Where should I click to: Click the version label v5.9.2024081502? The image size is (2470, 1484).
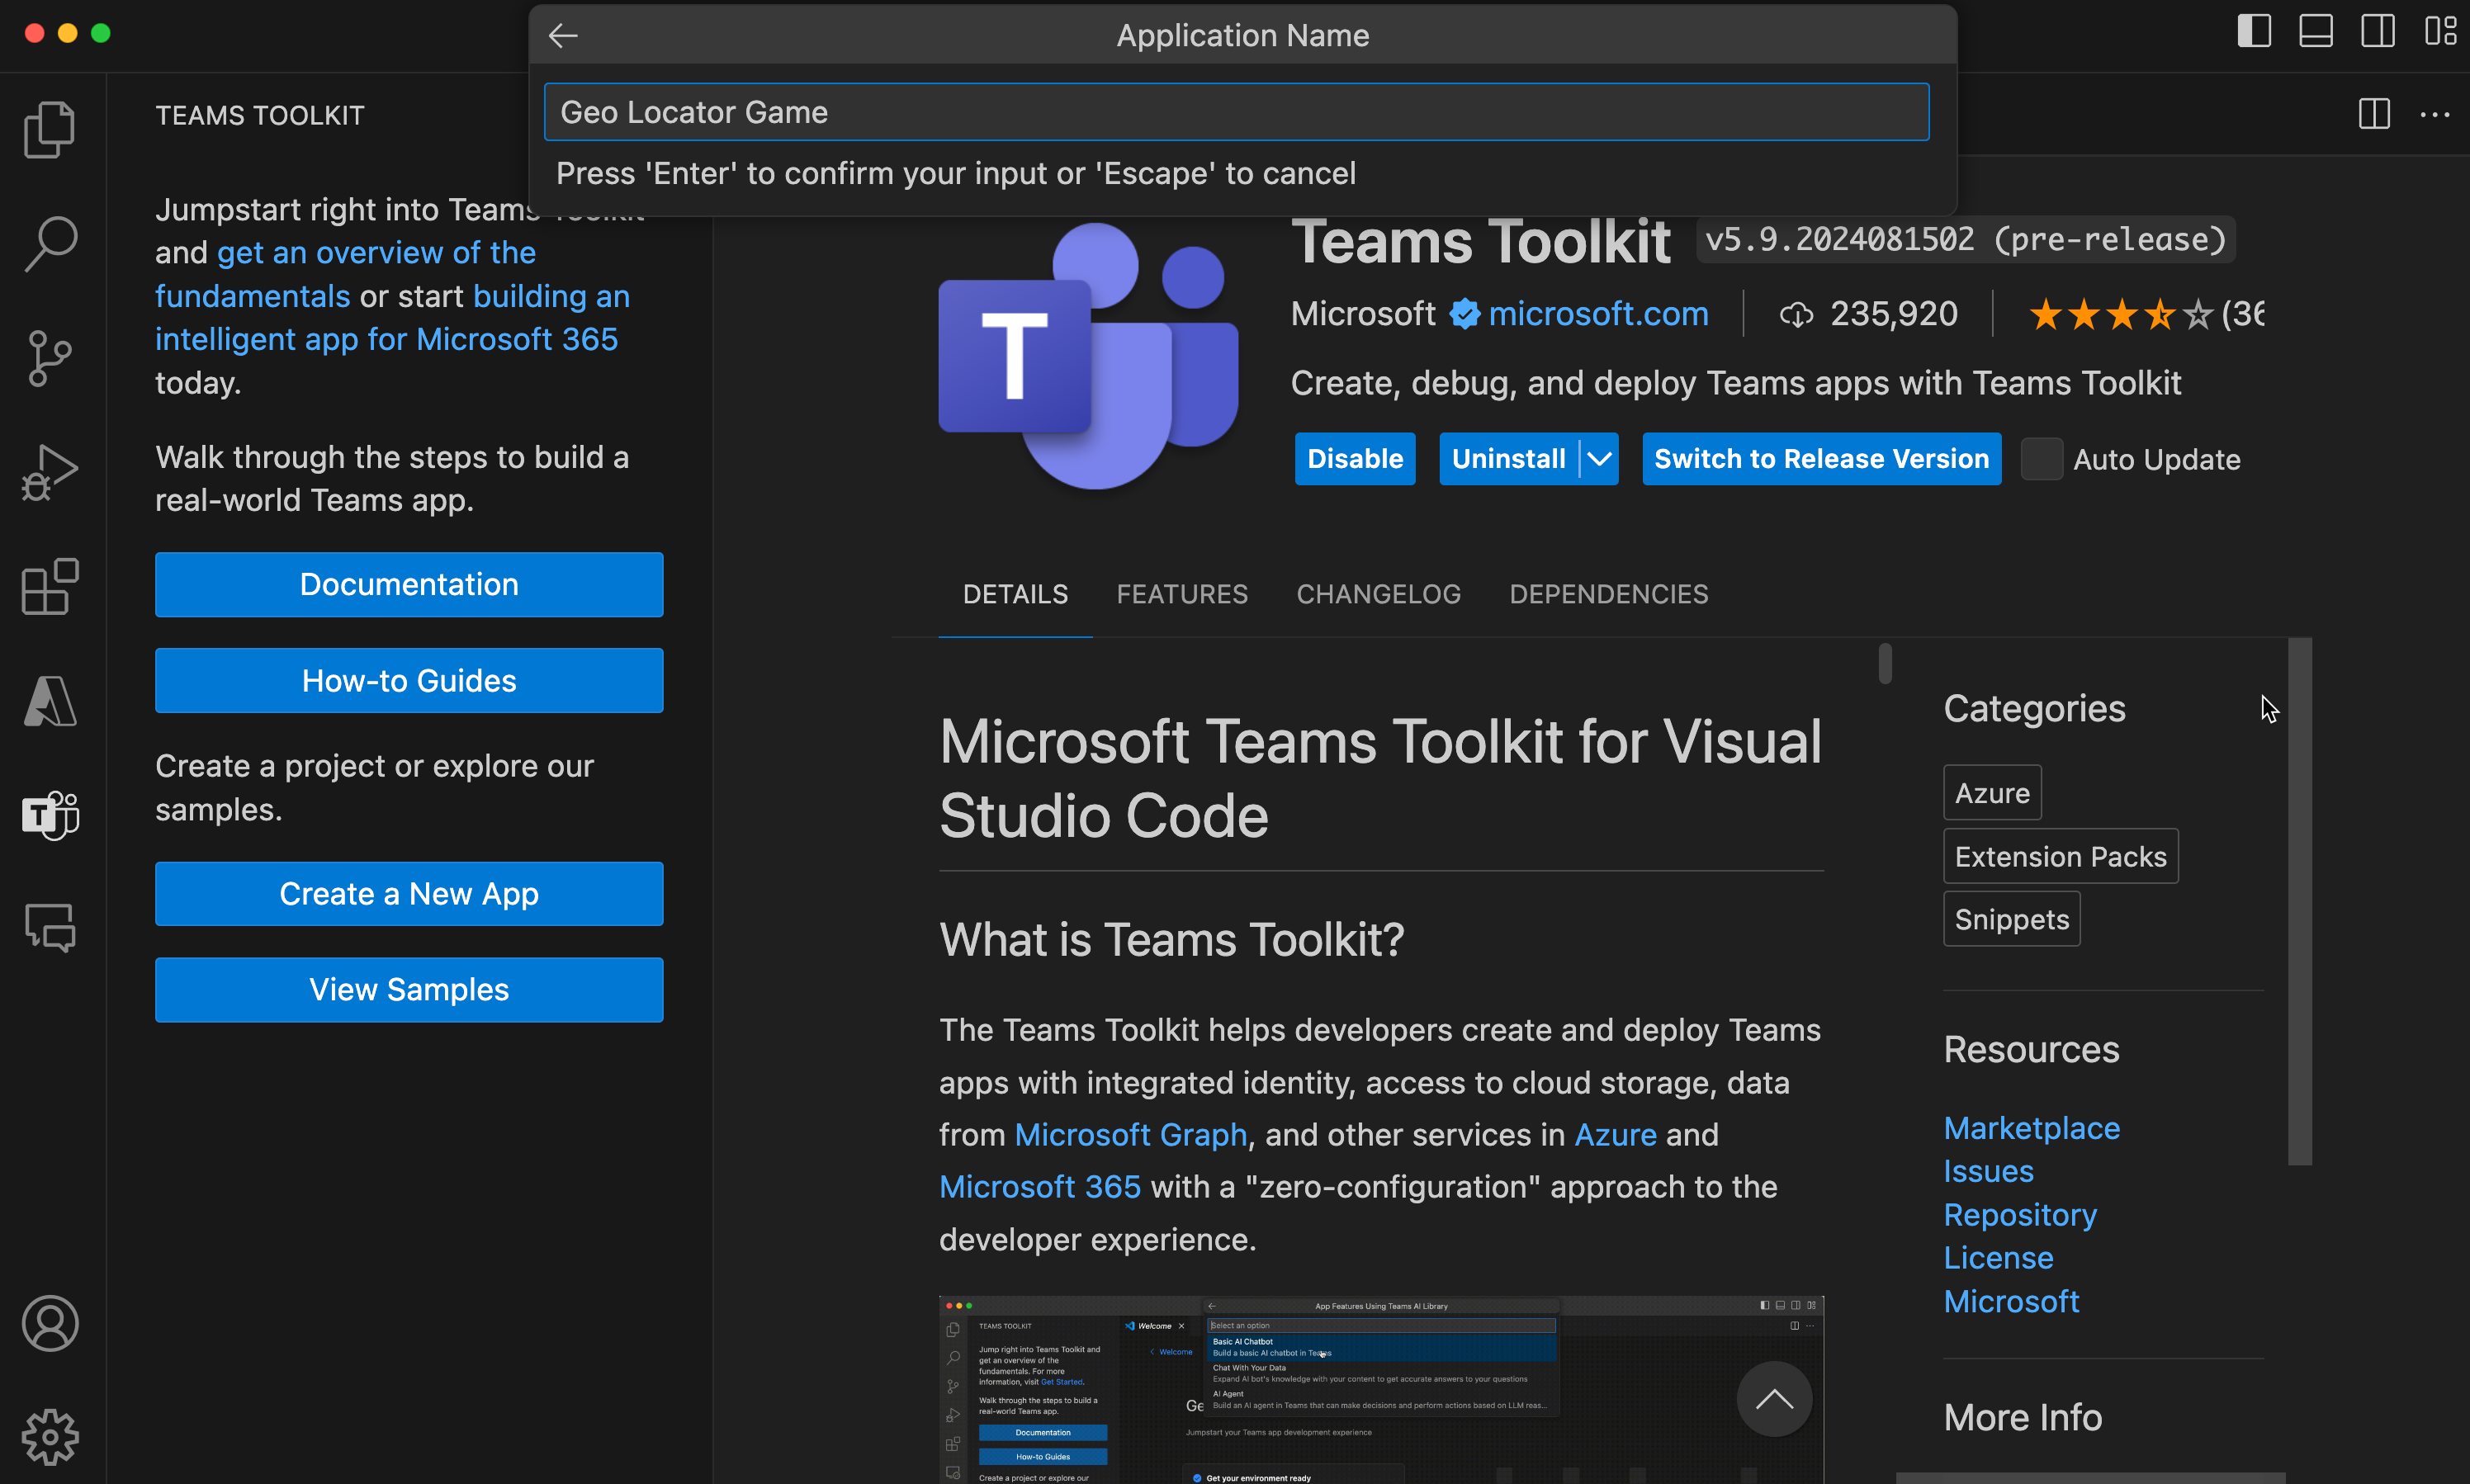[x=1965, y=240]
